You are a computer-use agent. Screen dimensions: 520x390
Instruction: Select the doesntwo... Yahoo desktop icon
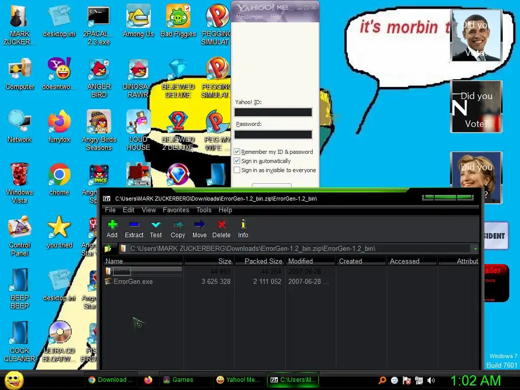59,74
